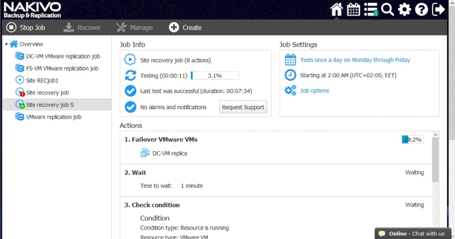Open the settings gear icon
455x239 pixels.
tap(404, 9)
